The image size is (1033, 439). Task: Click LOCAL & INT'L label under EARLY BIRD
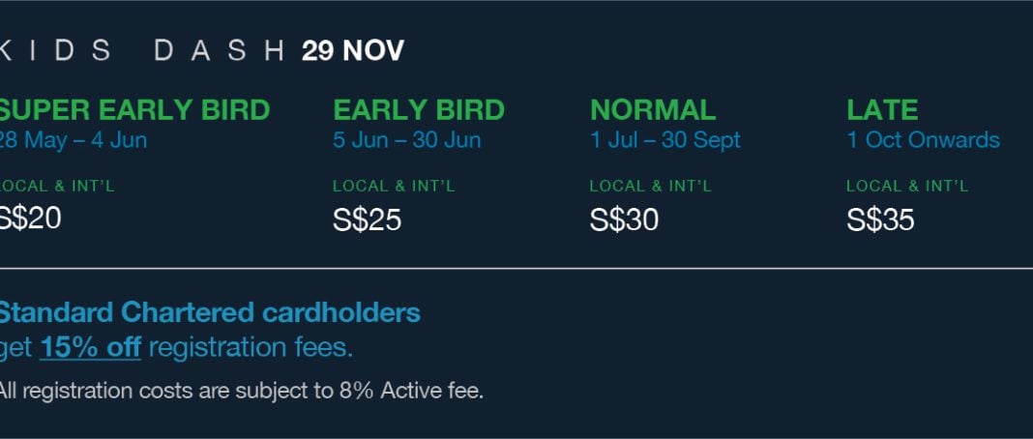[394, 187]
